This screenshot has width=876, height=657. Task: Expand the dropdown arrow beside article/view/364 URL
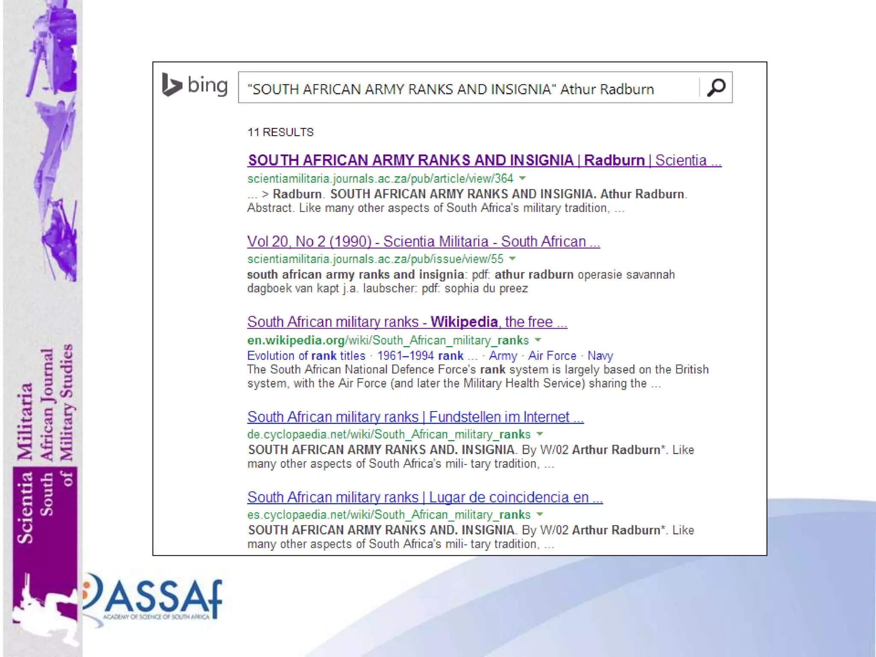click(x=522, y=178)
